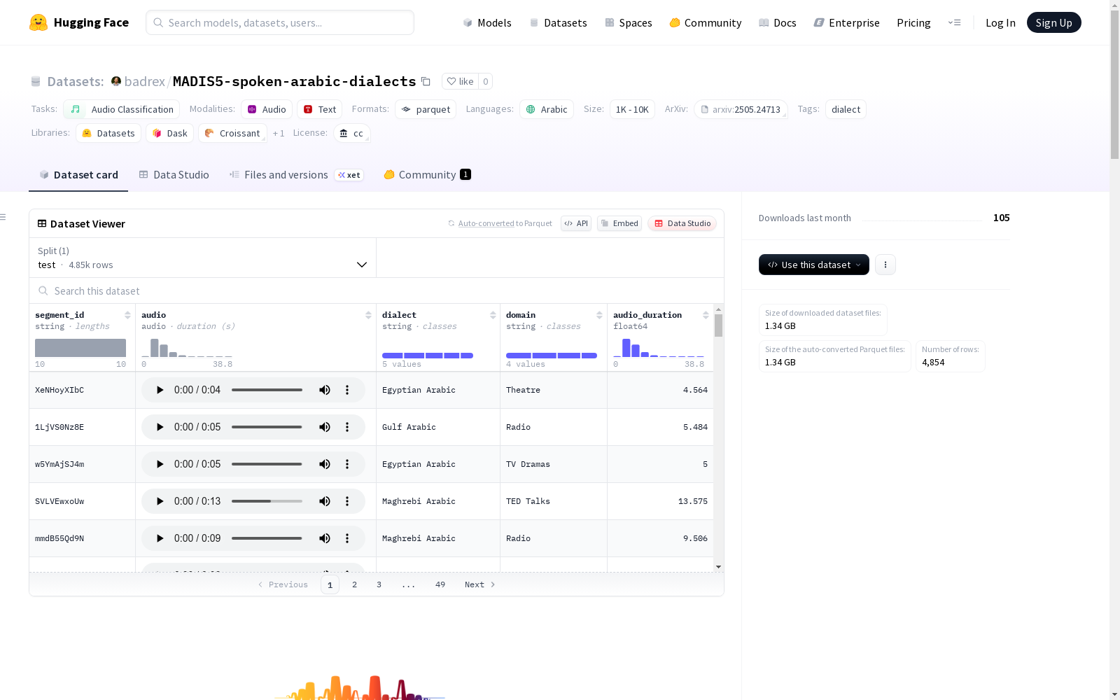Go to Datasets in the top navigation

tap(558, 22)
